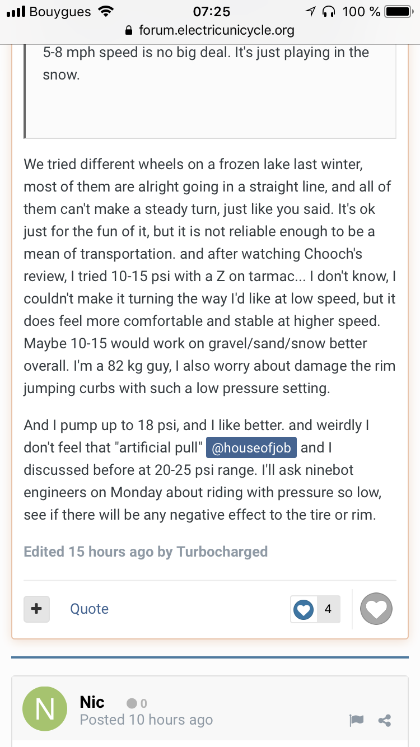
Task: Toggle multiquote with the plus button
Action: (x=36, y=609)
